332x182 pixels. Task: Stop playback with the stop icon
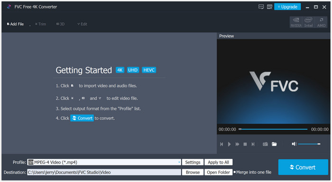[245, 144]
